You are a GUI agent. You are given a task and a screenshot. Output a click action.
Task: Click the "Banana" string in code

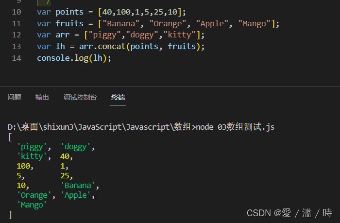[121, 23]
